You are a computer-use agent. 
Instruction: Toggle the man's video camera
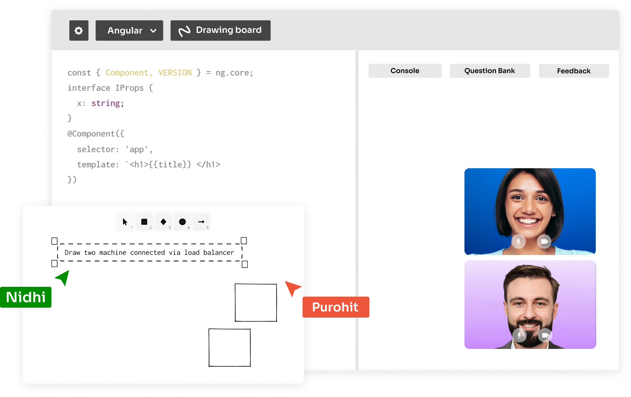545,335
